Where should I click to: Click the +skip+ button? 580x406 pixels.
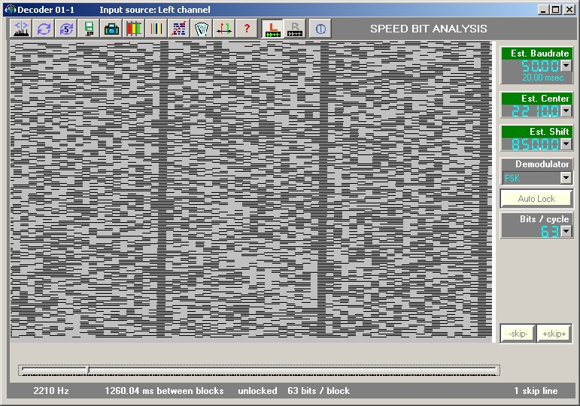click(554, 334)
